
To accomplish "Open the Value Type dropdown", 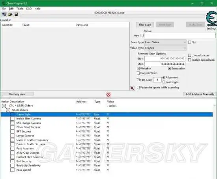I will 165,48.
